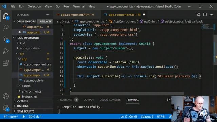The image size is (217, 122).
Task: Open editor more actions ellipsis
Action: coord(211,14)
